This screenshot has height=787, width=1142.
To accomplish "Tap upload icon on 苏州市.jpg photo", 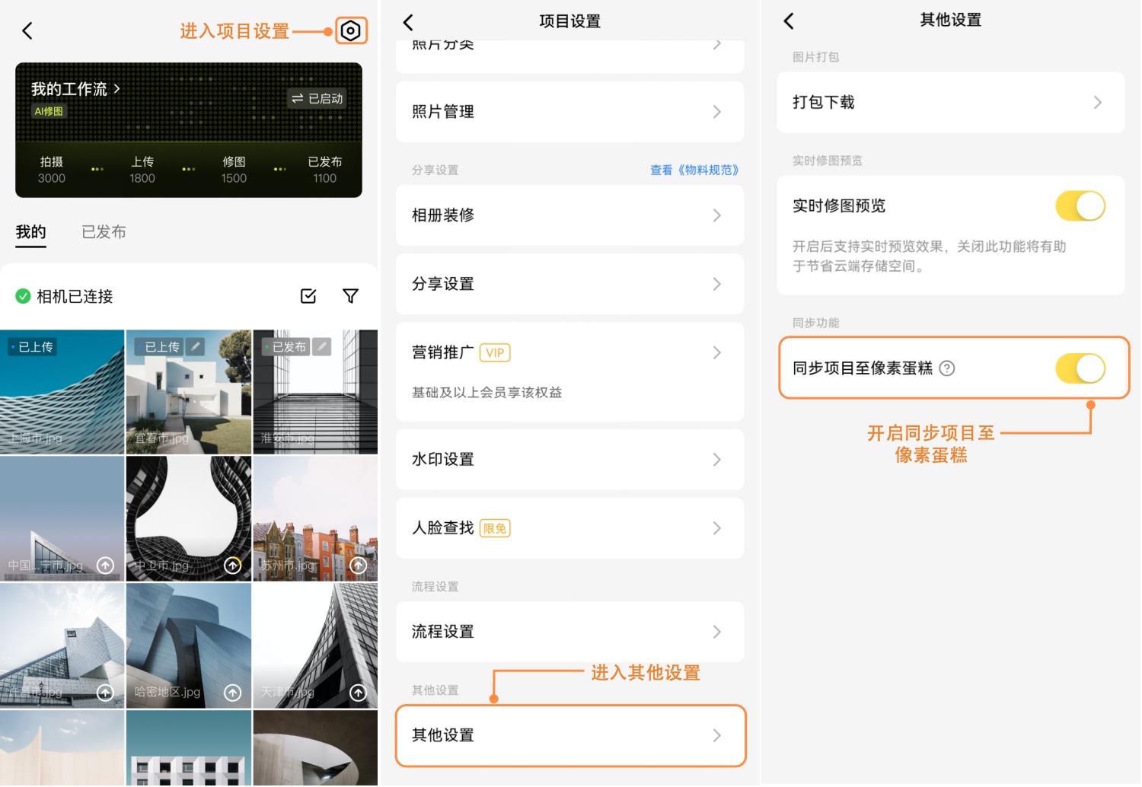I will (x=358, y=566).
